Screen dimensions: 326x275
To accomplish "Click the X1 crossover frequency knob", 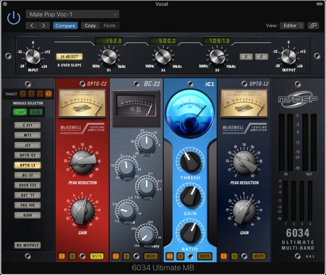I will pyautogui.click(x=109, y=57).
